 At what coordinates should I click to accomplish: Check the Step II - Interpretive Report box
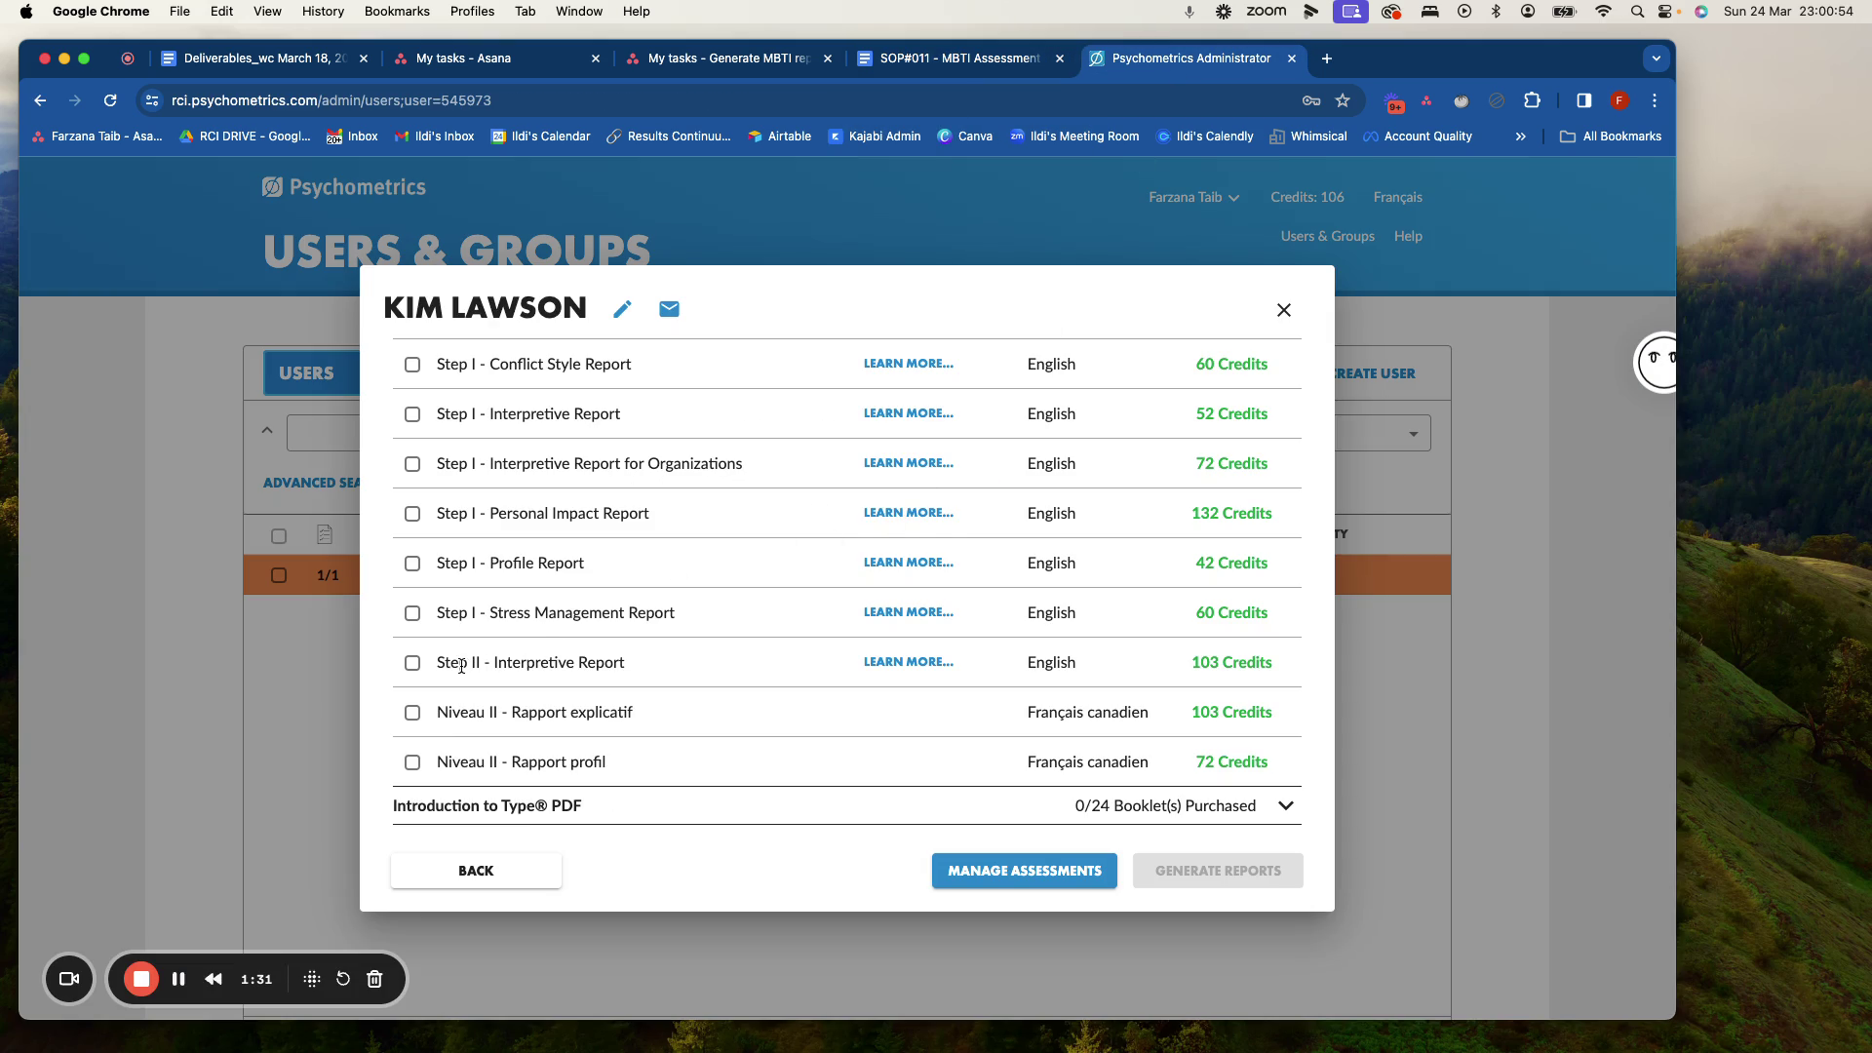tap(412, 663)
